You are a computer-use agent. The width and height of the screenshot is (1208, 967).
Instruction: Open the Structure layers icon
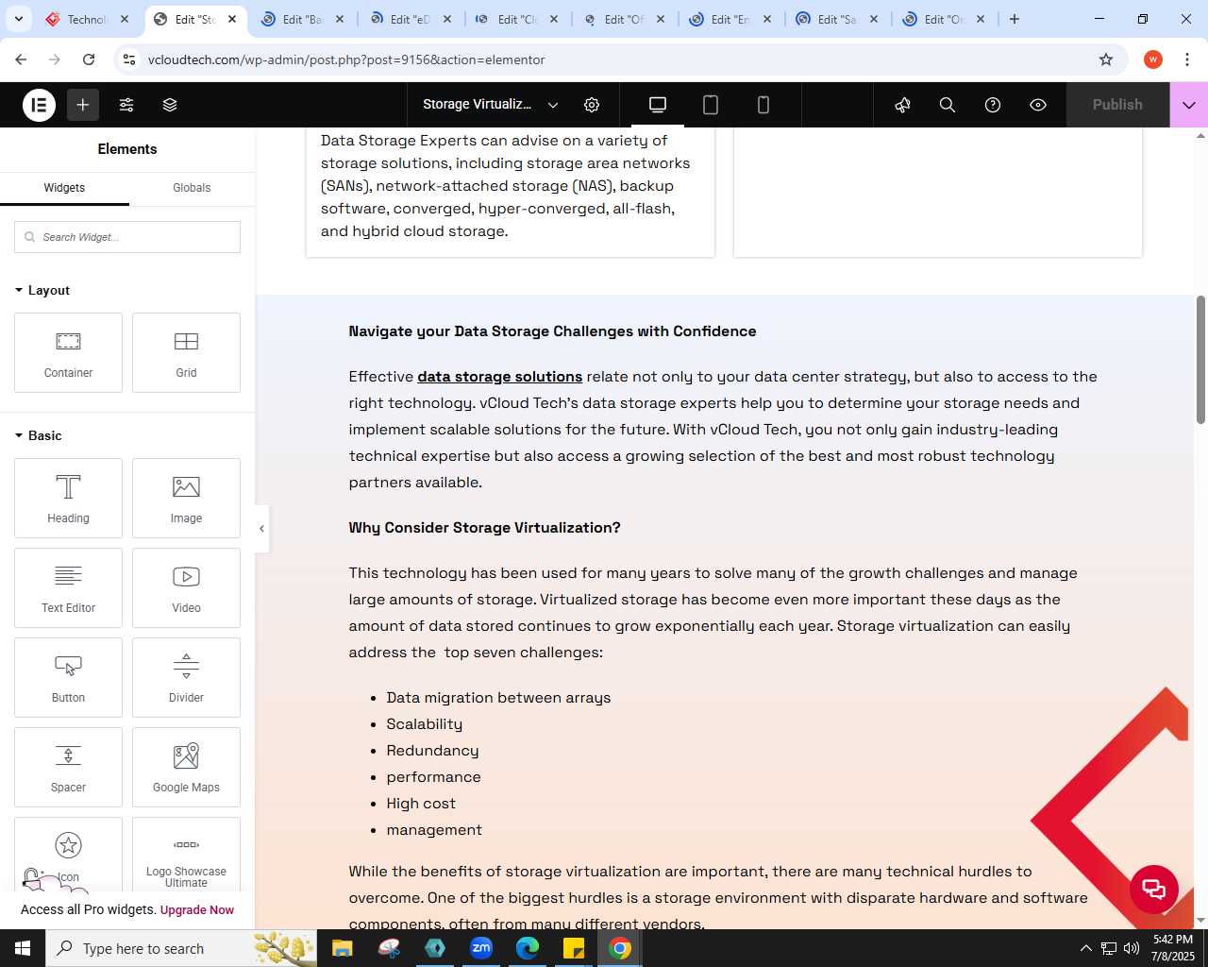(x=170, y=105)
